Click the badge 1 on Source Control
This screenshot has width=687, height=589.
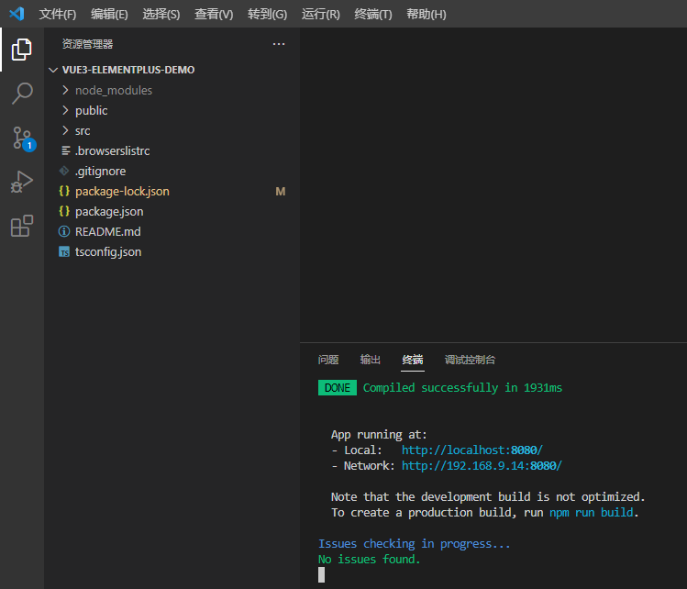click(29, 145)
